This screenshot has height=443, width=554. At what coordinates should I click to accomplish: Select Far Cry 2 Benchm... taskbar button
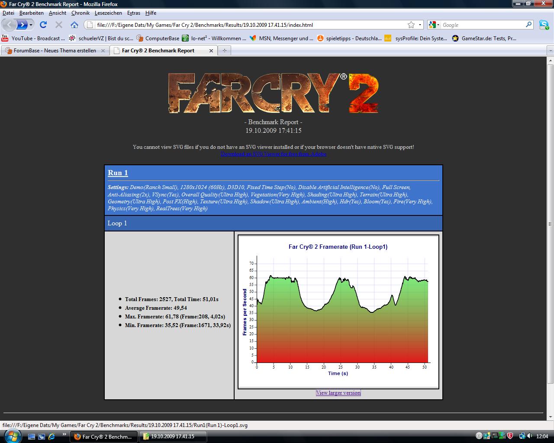[x=104, y=437]
